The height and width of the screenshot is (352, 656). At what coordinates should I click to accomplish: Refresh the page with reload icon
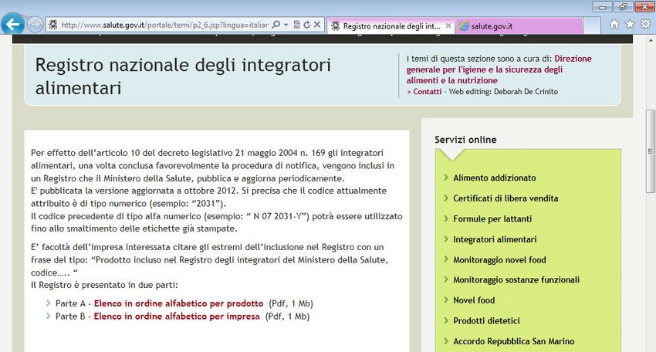(x=307, y=25)
